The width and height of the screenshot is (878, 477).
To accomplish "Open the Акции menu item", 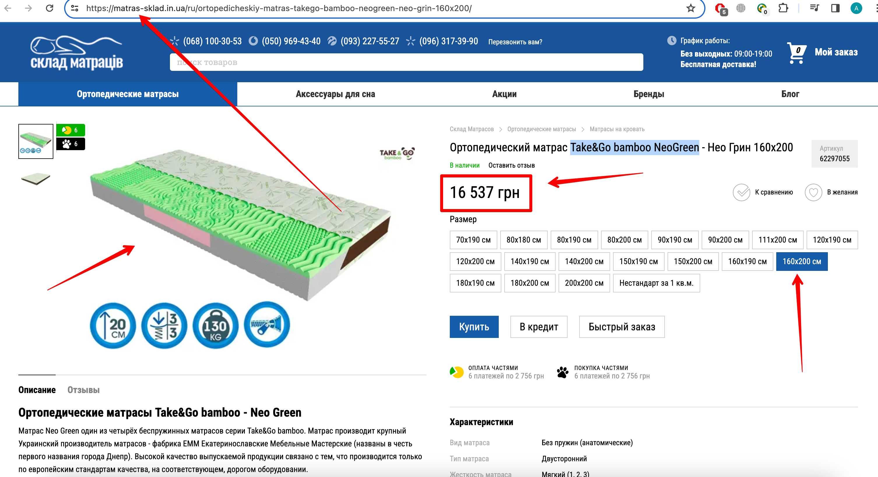I will [504, 94].
